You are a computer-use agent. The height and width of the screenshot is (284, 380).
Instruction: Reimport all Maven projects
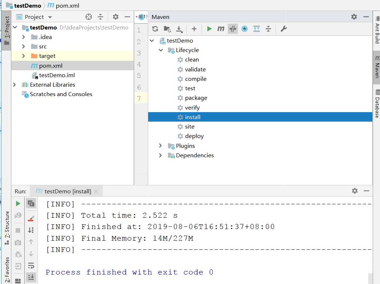155,29
